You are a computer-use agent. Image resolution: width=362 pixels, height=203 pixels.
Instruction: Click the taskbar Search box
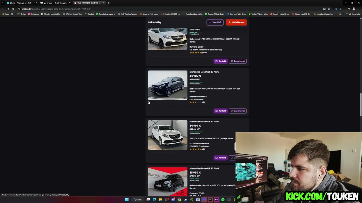[138, 200]
